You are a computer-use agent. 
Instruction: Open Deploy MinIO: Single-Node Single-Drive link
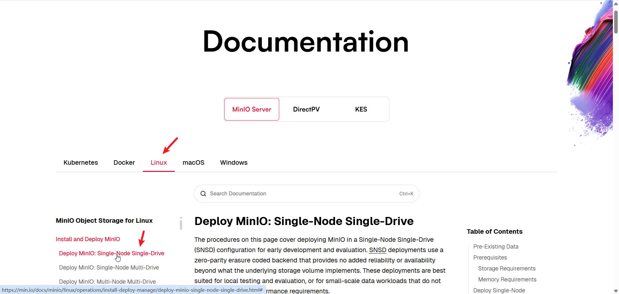pyautogui.click(x=112, y=253)
